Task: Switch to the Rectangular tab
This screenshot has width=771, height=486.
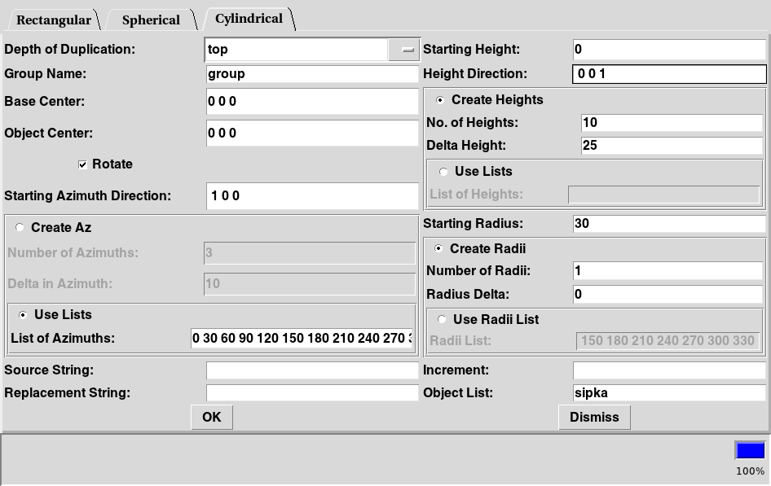Action: pyautogui.click(x=53, y=20)
